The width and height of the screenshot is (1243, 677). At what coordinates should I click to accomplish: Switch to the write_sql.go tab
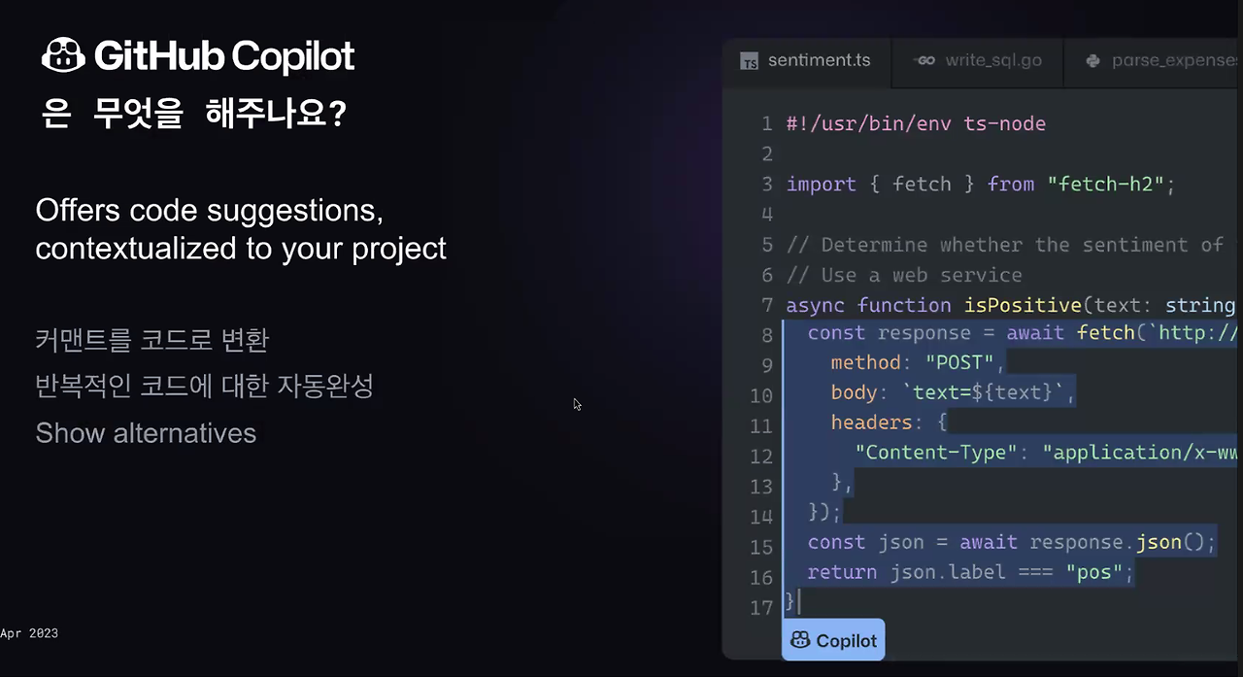click(993, 60)
